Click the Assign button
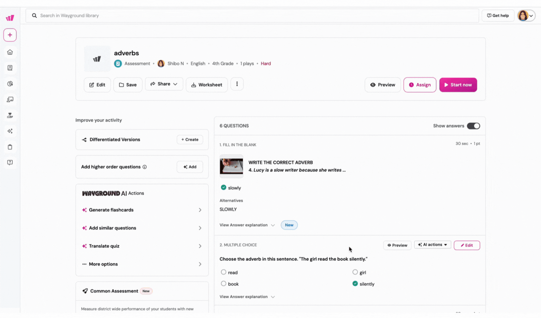The width and height of the screenshot is (541, 318). (420, 85)
